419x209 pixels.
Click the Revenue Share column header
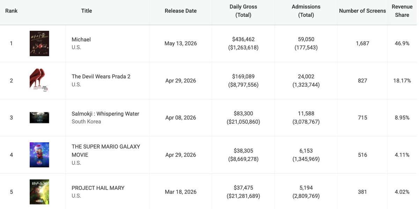(402, 11)
